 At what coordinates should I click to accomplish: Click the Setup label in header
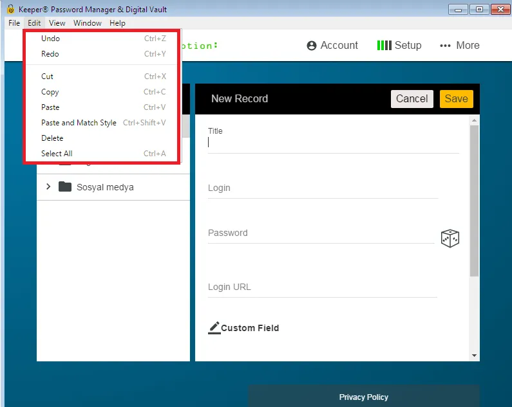click(408, 46)
